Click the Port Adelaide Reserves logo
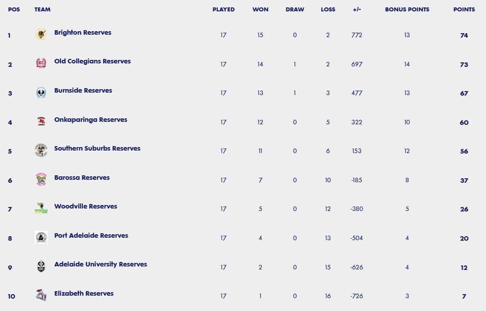486x311 pixels. tap(41, 237)
